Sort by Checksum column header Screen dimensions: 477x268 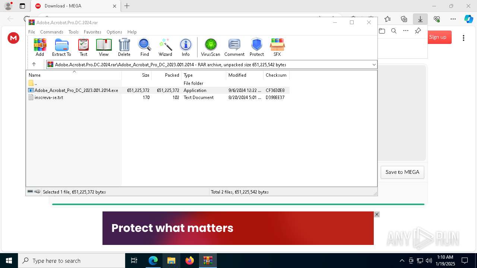pyautogui.click(x=277, y=75)
